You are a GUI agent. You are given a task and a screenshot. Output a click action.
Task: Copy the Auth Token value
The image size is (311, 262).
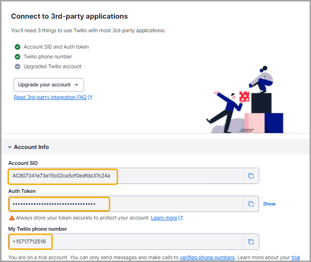point(251,204)
